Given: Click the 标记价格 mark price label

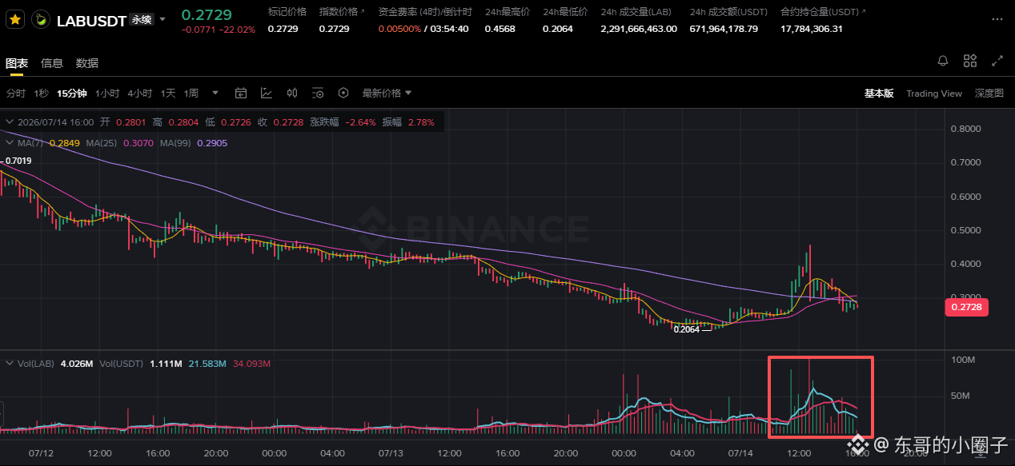Looking at the screenshot, I should [x=287, y=12].
